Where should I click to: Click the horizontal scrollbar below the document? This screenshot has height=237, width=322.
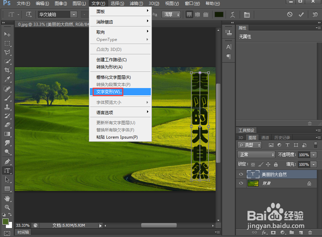(158, 225)
